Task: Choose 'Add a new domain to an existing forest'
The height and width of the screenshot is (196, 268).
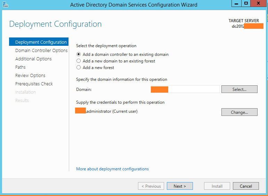Action: [x=79, y=61]
